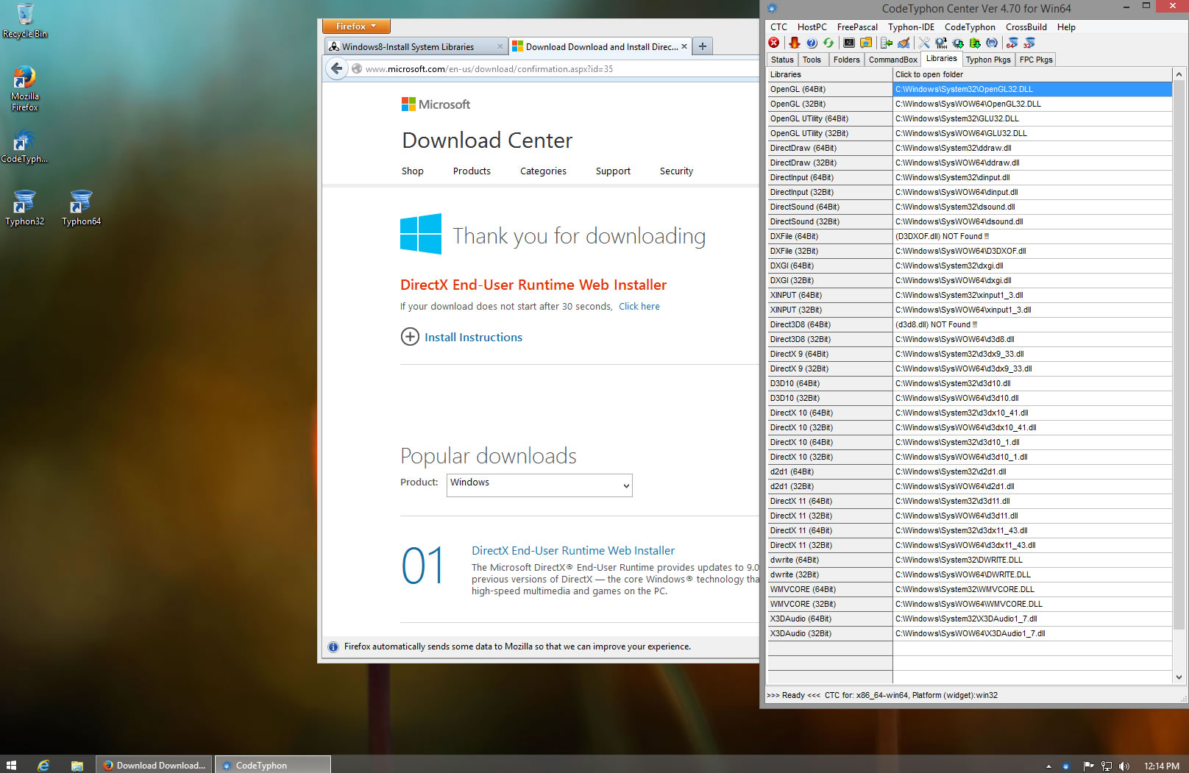Click Security in Download Center navigation
The image size is (1189, 773).
676,171
